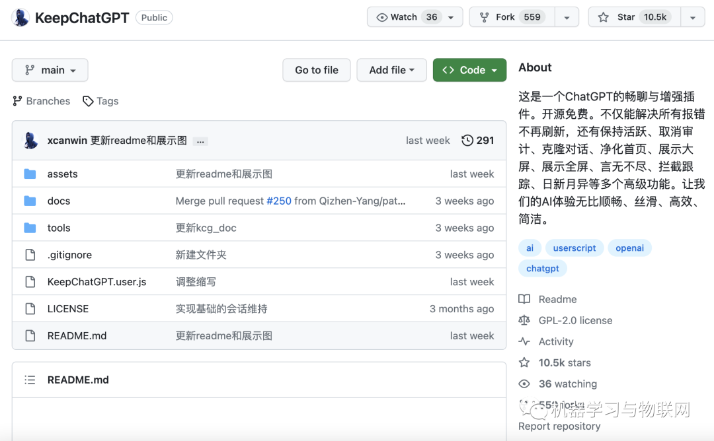Expand the commit message ellipsis
714x441 pixels.
(x=200, y=141)
